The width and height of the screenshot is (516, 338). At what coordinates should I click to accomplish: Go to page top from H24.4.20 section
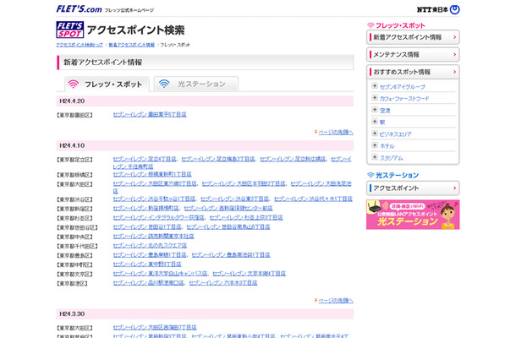pyautogui.click(x=335, y=132)
